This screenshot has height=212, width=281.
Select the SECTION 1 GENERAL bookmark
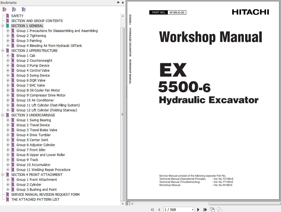point(27,26)
